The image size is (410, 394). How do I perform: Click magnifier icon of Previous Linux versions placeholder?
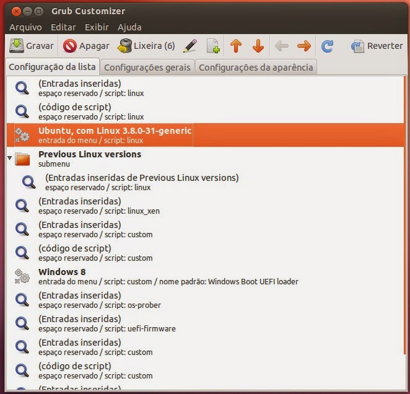pos(29,182)
